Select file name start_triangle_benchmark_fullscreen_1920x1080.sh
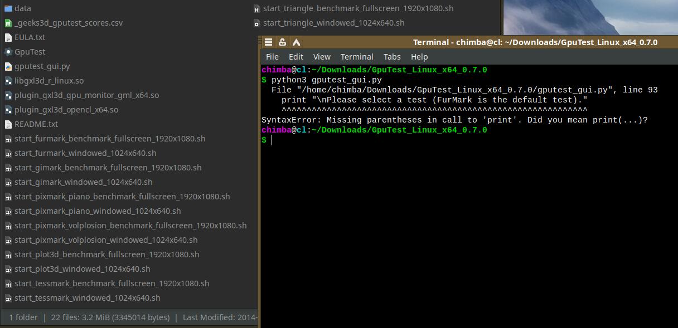The width and height of the screenshot is (678, 328). click(359, 8)
